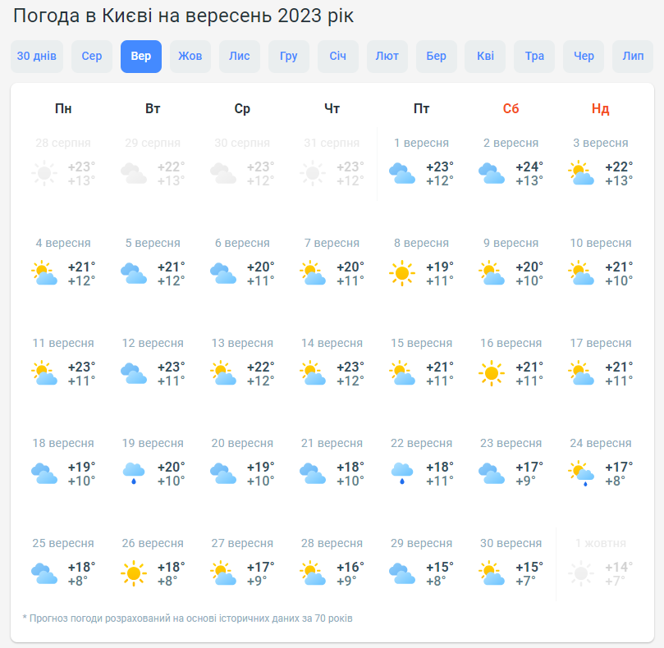Click the 7 вересня date link
Viewport: 664px width, 648px height.
[332, 243]
